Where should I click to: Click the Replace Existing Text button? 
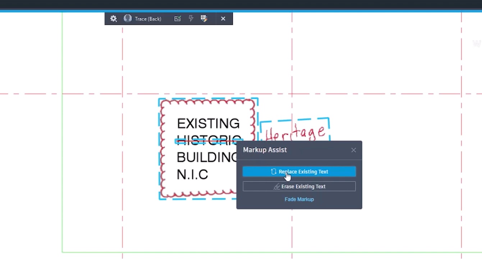299,171
